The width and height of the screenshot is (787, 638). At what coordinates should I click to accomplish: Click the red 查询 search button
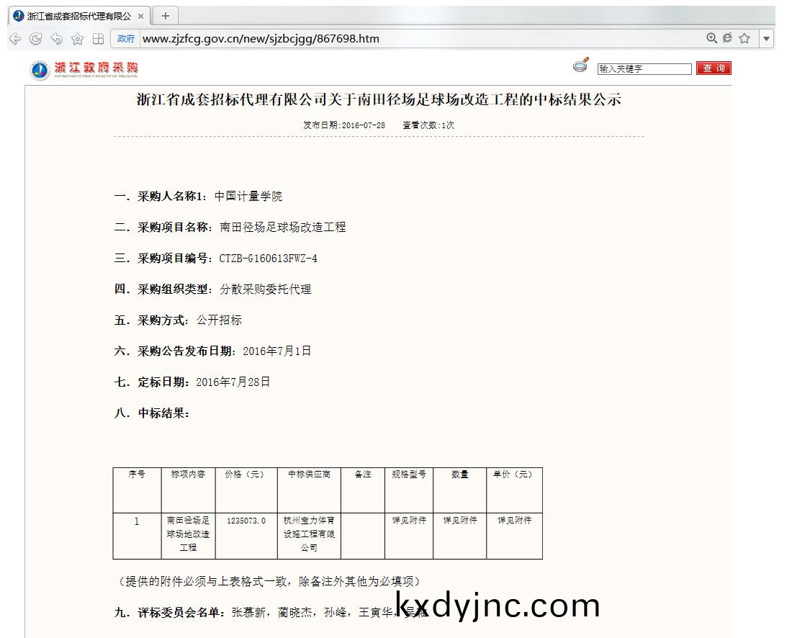(713, 68)
